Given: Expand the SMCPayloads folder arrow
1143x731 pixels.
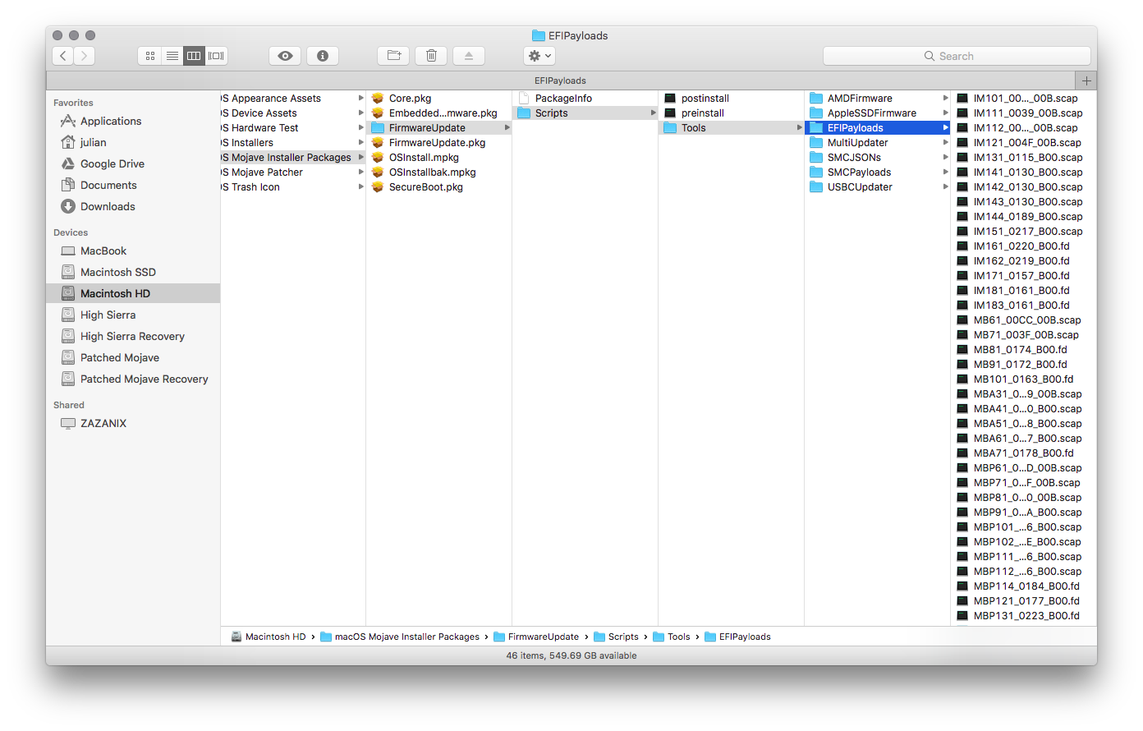Looking at the screenshot, I should [945, 172].
